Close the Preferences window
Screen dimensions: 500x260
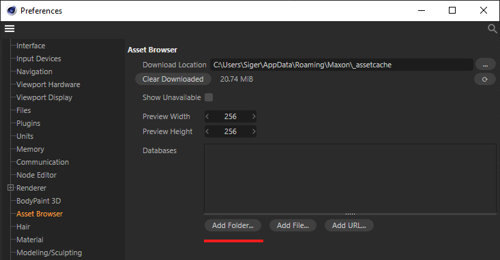484,10
